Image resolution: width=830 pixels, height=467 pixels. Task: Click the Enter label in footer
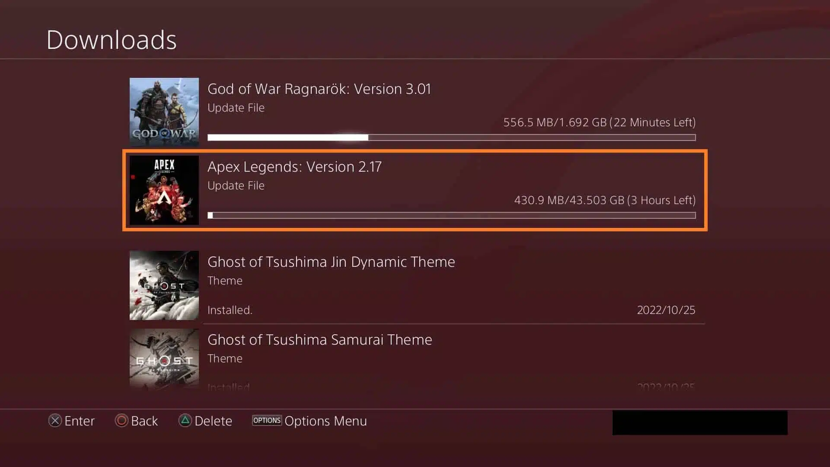coord(80,421)
